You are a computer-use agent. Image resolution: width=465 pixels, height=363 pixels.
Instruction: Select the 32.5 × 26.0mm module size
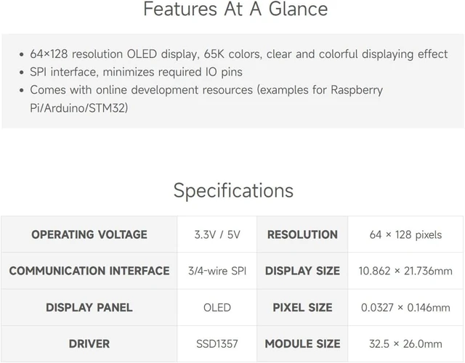click(405, 343)
